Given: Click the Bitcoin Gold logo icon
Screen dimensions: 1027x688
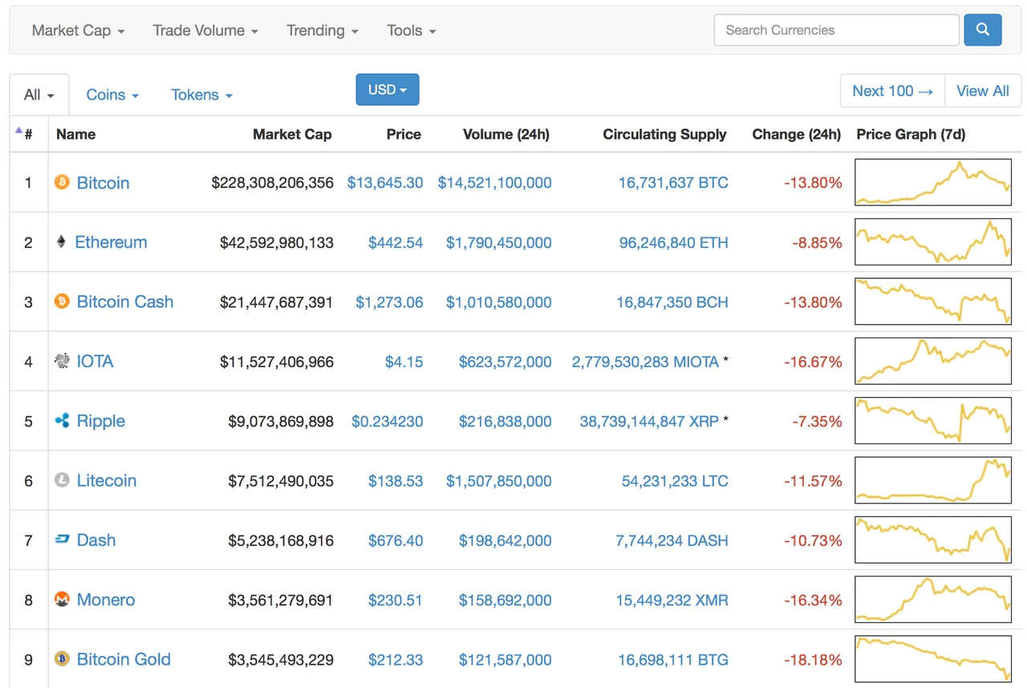Looking at the screenshot, I should click(x=62, y=659).
